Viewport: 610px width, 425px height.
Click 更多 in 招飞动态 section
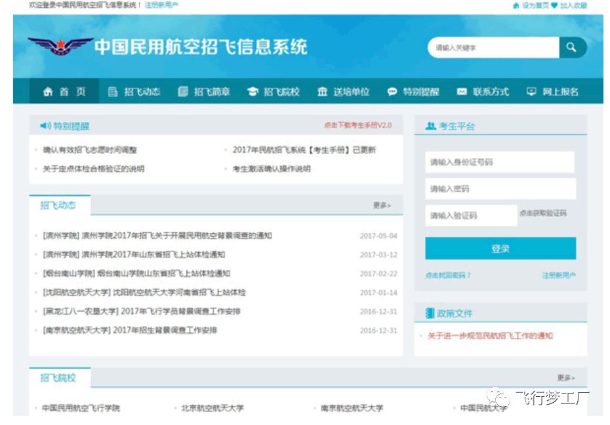click(x=382, y=205)
